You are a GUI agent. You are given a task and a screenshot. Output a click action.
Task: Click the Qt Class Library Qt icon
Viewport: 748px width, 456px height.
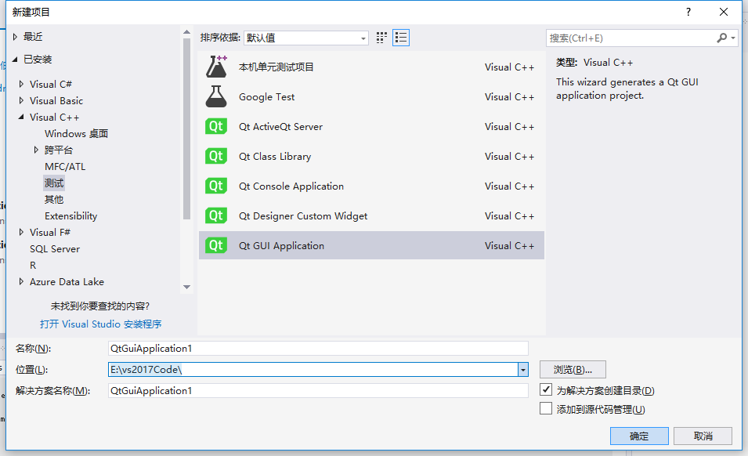point(216,156)
